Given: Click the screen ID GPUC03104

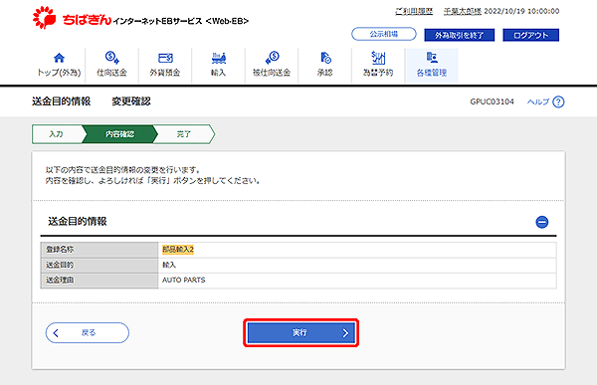Looking at the screenshot, I should pyautogui.click(x=492, y=101).
